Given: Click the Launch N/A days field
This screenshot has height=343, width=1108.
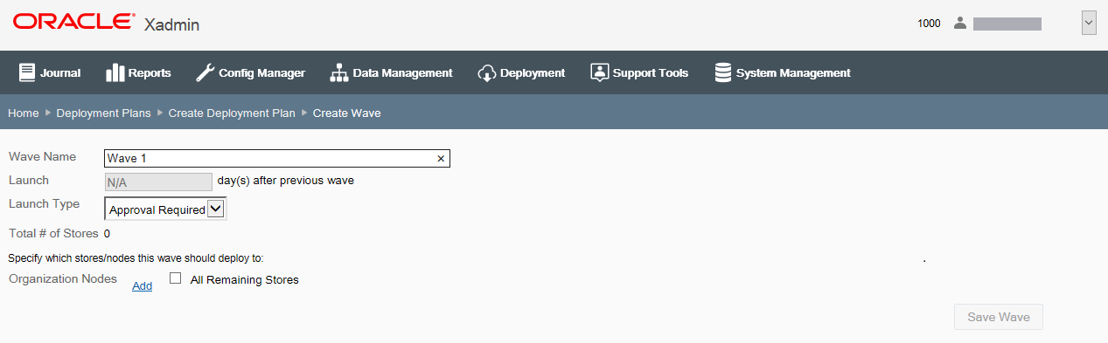Looking at the screenshot, I should pyautogui.click(x=158, y=182).
